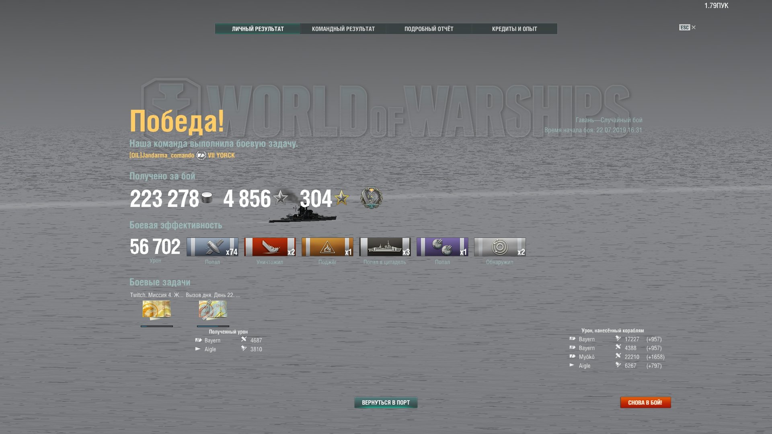Click the main battery hits x74 ribbon
The width and height of the screenshot is (772, 434).
tap(212, 247)
